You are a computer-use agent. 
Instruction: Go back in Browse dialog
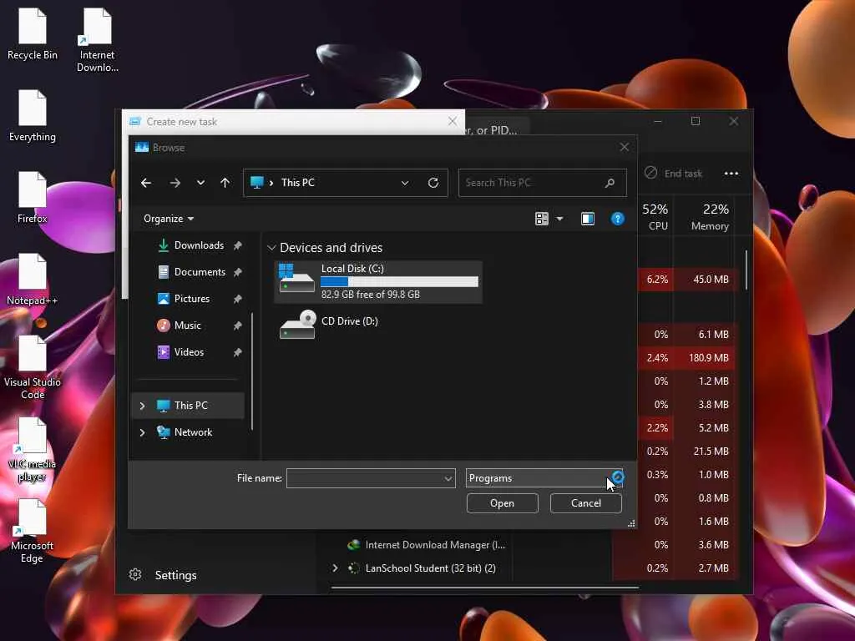(x=145, y=183)
